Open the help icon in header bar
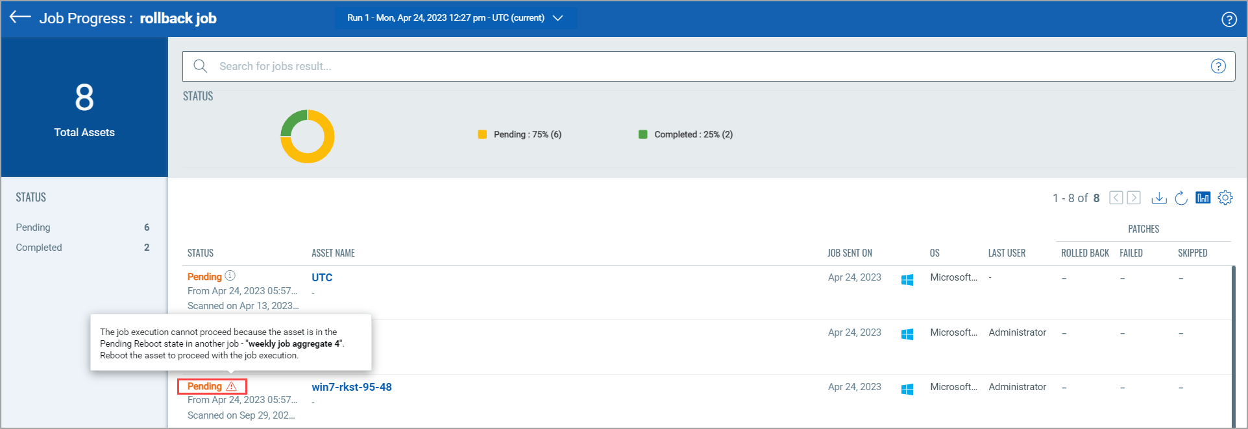Viewport: 1248px width, 429px height. (1229, 19)
